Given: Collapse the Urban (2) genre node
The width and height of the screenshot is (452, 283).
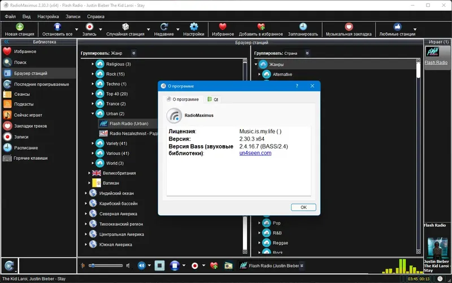Looking at the screenshot, I should 93,114.
